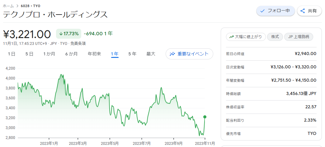Choose the 年初来 range tab
Viewport: 325px width, 147px height.
coord(94,54)
